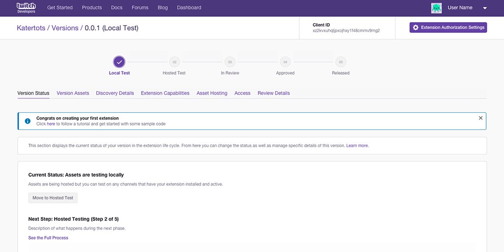This screenshot has width=504, height=252.
Task: Open Blog in top navigation
Action: pos(162,7)
